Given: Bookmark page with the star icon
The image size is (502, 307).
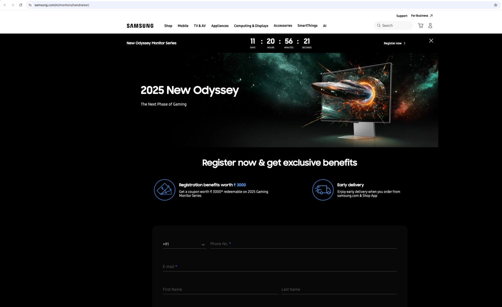Looking at the screenshot, I should (495, 5).
